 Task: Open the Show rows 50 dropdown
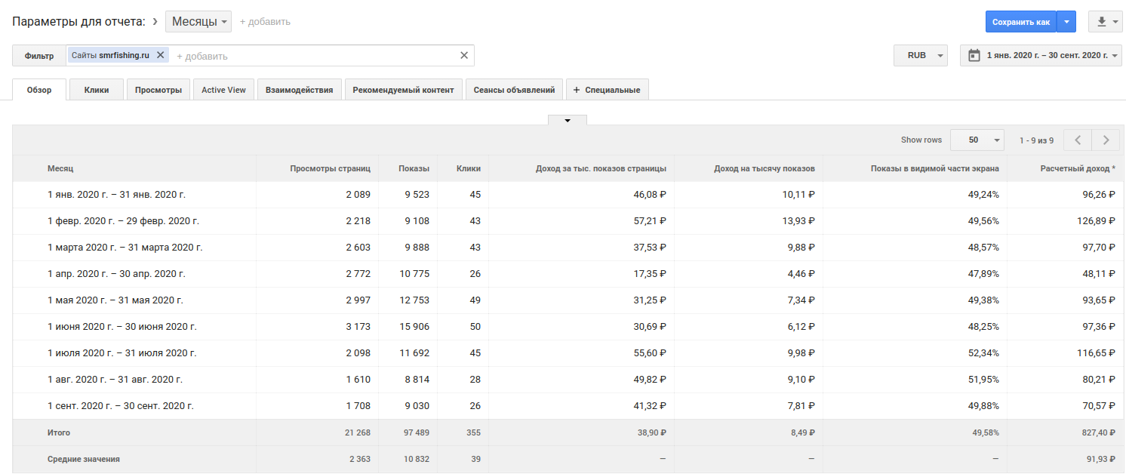(x=977, y=140)
